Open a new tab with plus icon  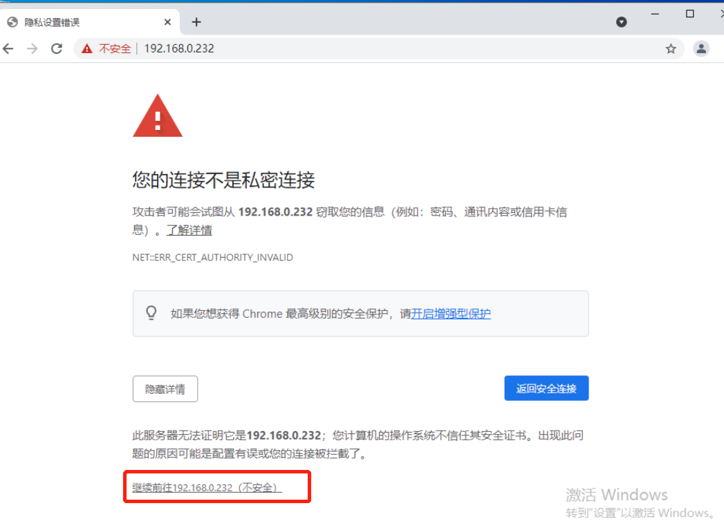196,21
